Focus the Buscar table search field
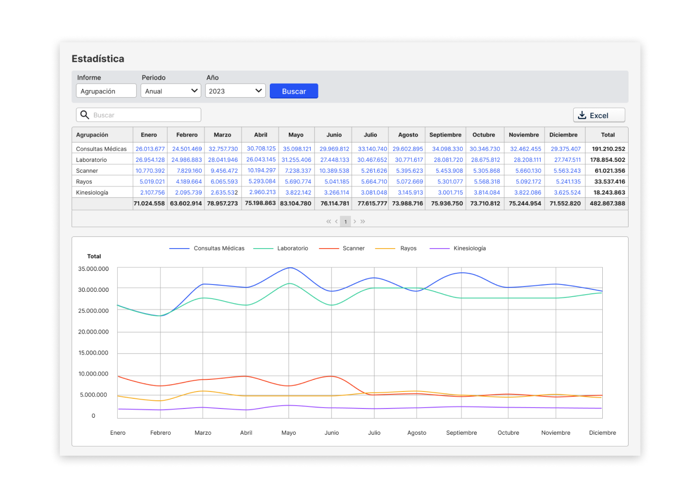This screenshot has height=498, width=700. click(139, 115)
